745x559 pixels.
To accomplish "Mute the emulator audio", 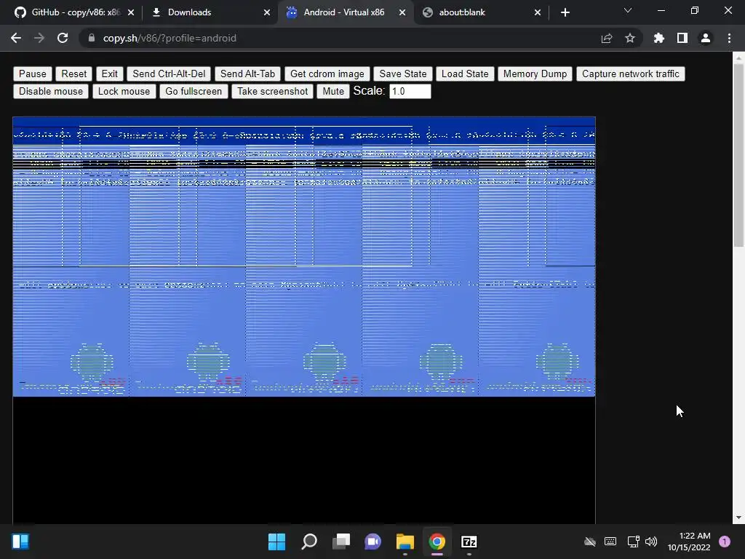I will click(333, 91).
